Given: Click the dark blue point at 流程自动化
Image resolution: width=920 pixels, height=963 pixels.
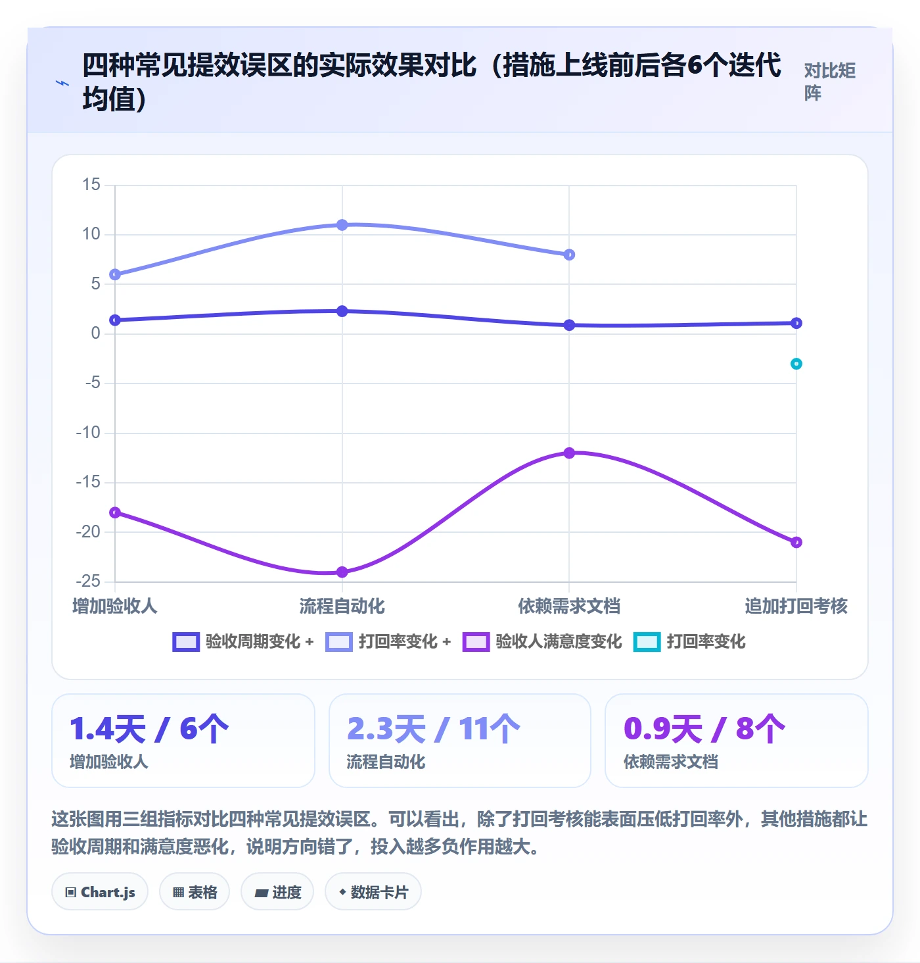Looking at the screenshot, I should click(342, 311).
